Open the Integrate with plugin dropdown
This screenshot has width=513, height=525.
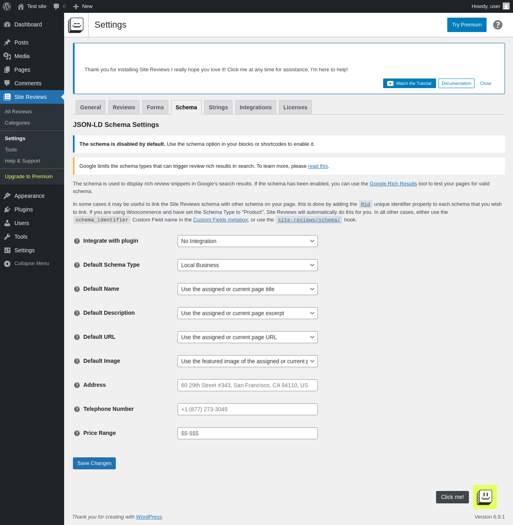[x=248, y=241]
